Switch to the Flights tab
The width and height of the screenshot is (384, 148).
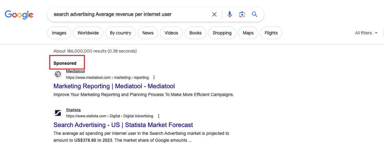pos(271,33)
